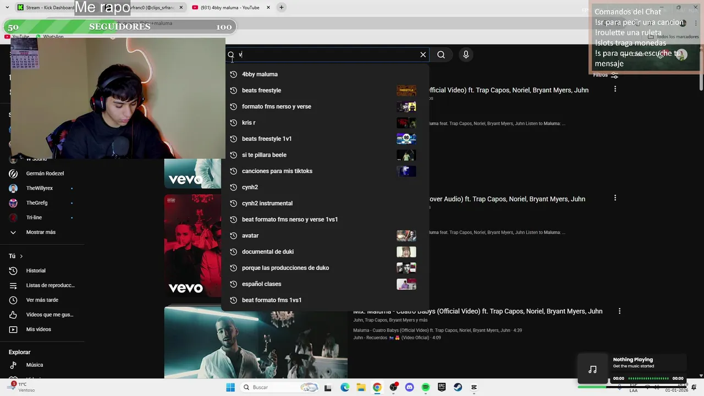Open Música under Explorar
Viewport: 704px width, 396px height.
pyautogui.click(x=42, y=365)
